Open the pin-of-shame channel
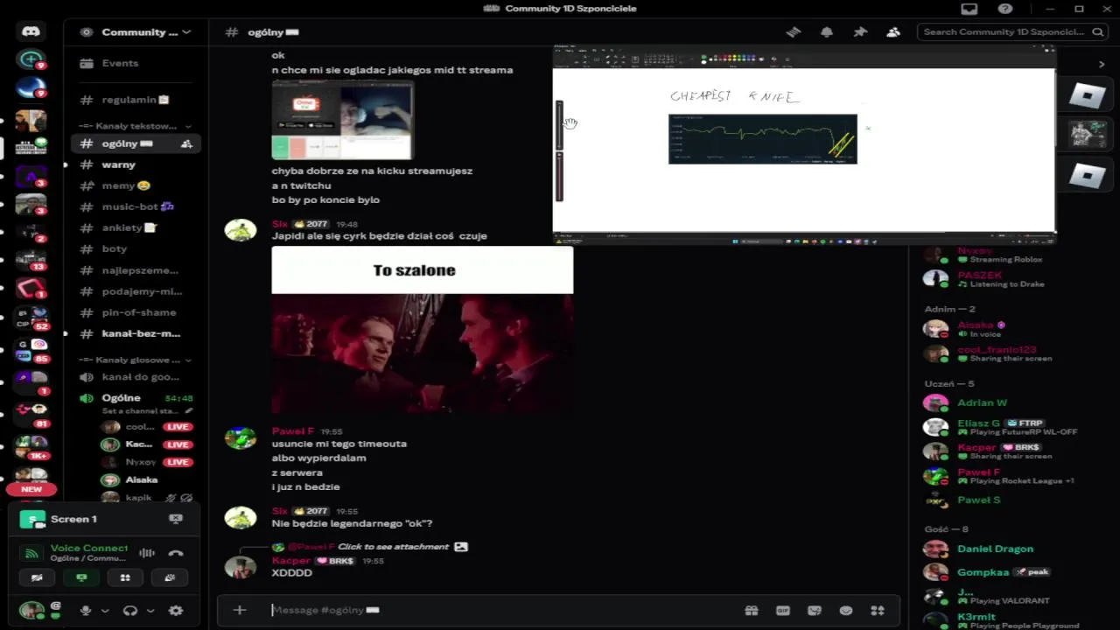Image resolution: width=1120 pixels, height=630 pixels. coord(136,312)
